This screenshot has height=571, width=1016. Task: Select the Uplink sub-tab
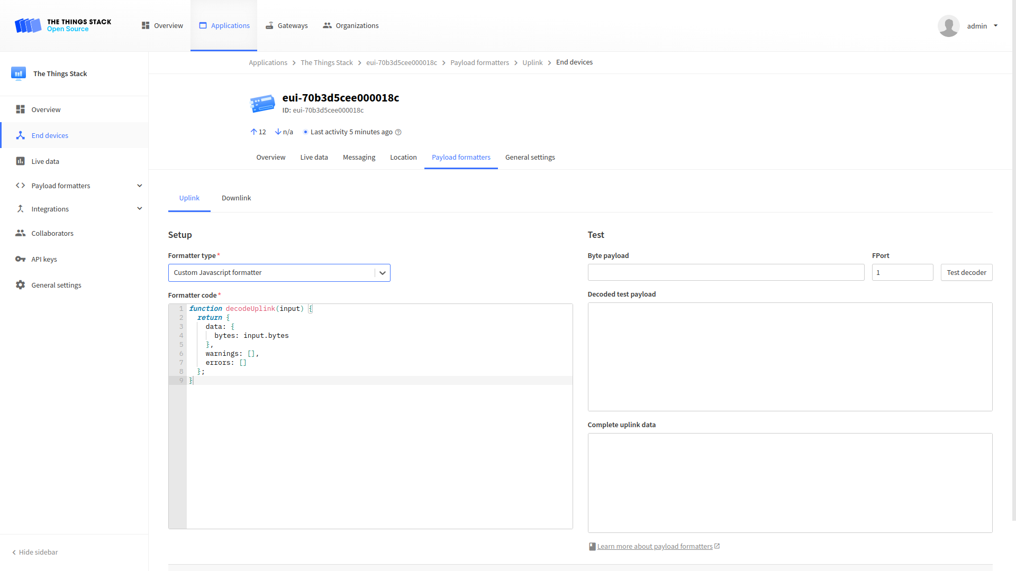189,198
